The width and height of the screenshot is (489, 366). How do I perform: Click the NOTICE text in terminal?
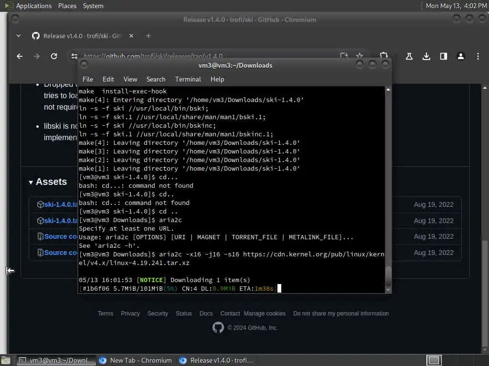151,280
